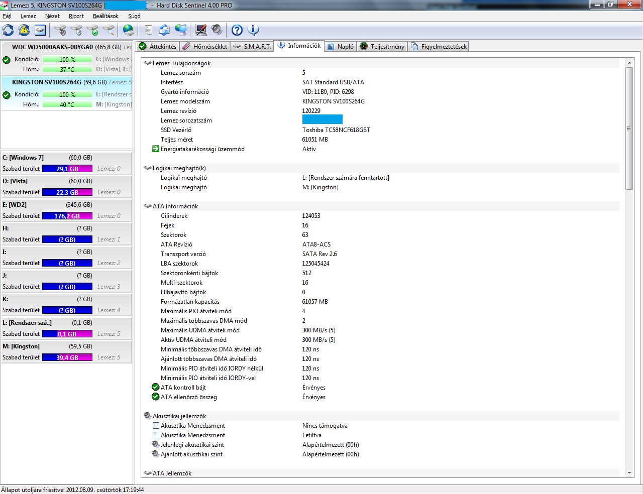Click green arrow icon beside Energiatakarékossági üzemmód
This screenshot has height=494, width=643.
click(x=156, y=149)
